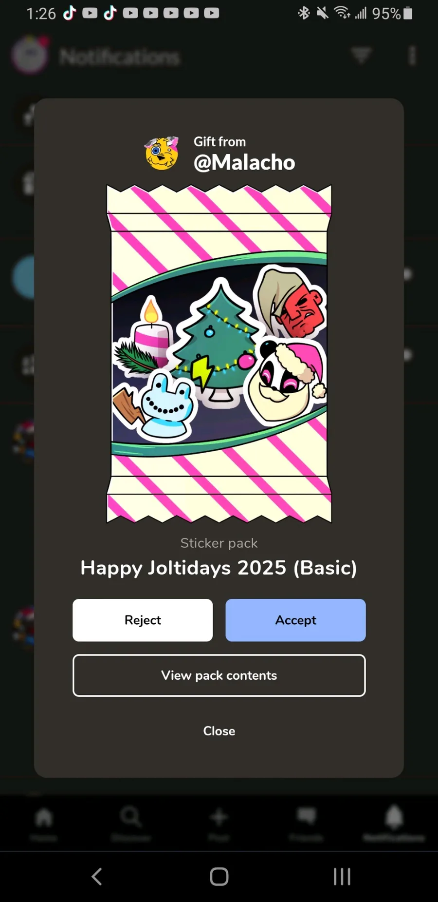The height and width of the screenshot is (902, 438).
Task: Tap the Joltidays sticker pack image
Action: pyautogui.click(x=219, y=354)
